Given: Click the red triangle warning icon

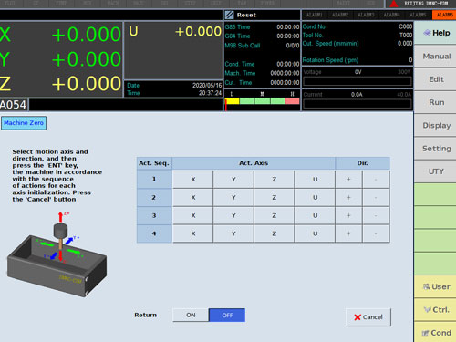Looking at the screenshot, I should coord(394,4).
